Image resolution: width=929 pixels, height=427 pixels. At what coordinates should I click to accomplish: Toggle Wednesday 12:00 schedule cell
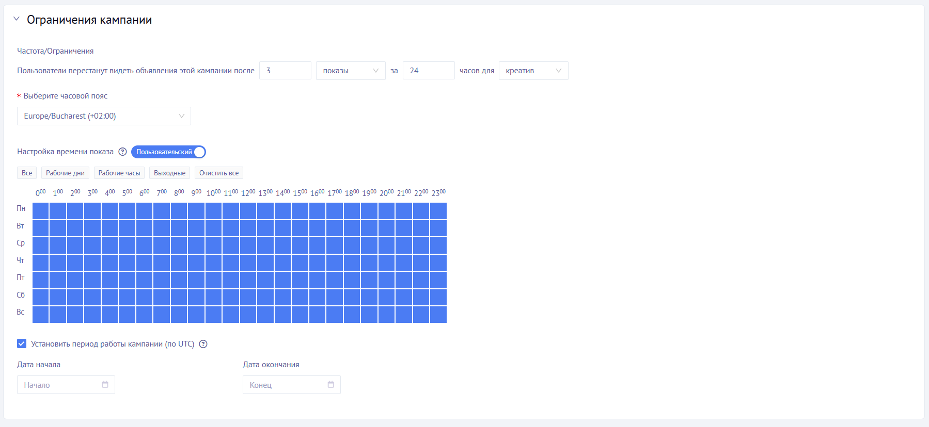point(248,245)
